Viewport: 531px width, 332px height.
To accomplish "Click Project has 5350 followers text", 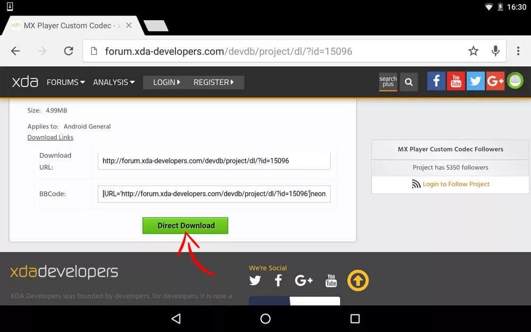I will click(450, 167).
